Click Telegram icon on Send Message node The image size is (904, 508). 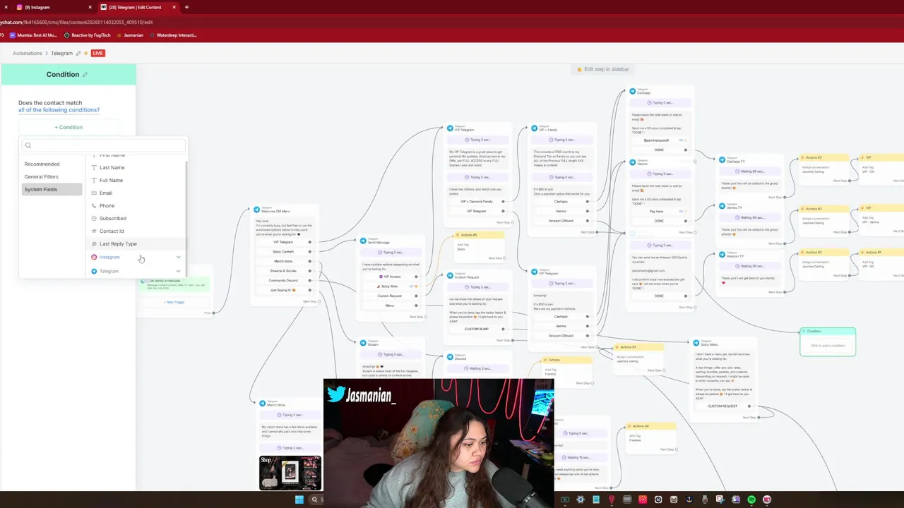[x=363, y=241]
